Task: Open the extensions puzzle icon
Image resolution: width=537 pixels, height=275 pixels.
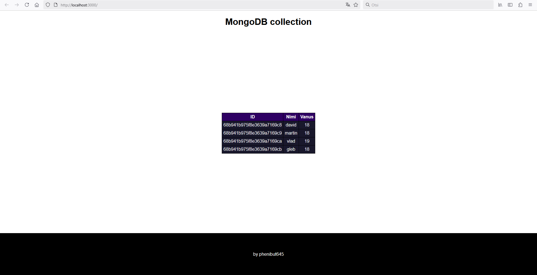Action: click(520, 5)
